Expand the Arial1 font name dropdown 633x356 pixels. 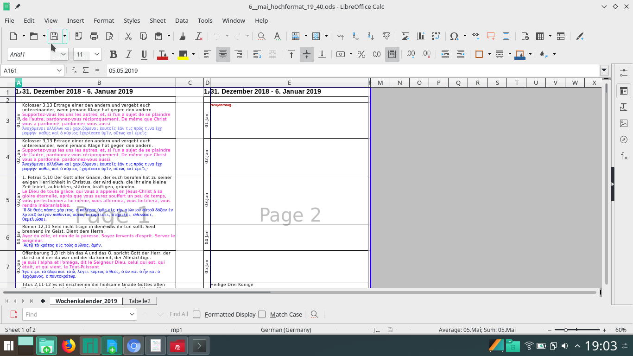click(x=63, y=54)
